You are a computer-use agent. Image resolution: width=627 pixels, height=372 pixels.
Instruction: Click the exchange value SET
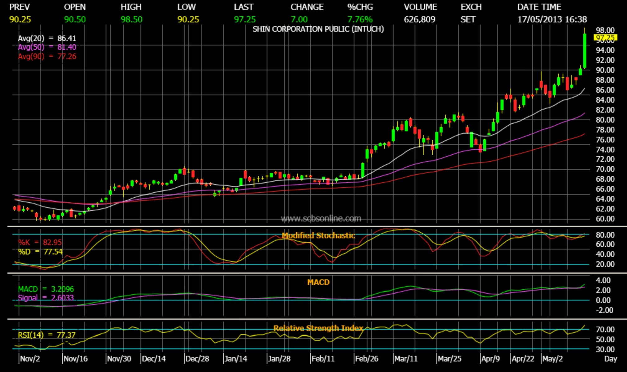click(x=468, y=20)
